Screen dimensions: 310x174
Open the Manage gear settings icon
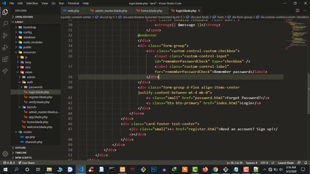tap(5, 154)
